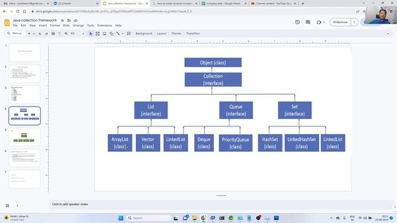Open version history clock icon
The width and height of the screenshot is (397, 223).
(x=298, y=22)
